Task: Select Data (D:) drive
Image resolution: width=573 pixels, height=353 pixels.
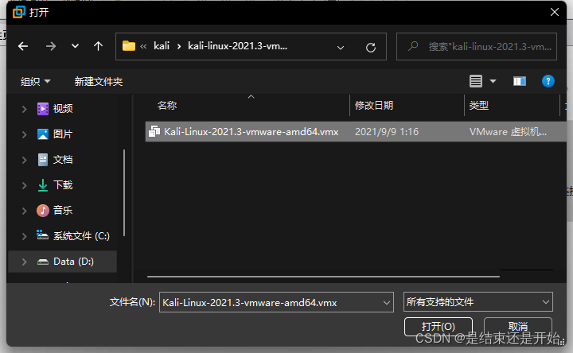Action: [73, 262]
